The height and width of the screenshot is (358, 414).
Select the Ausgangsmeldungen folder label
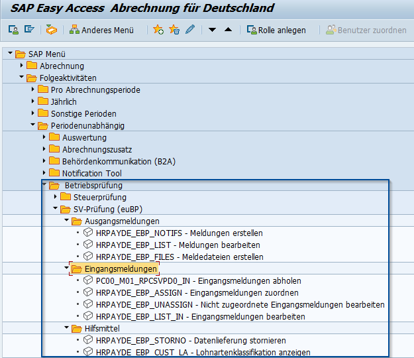tap(122, 221)
